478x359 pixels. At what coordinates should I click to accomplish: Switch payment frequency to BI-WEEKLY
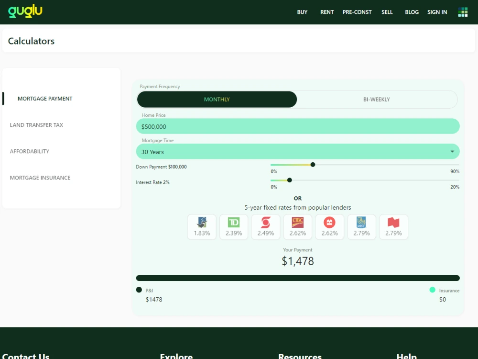pos(376,99)
